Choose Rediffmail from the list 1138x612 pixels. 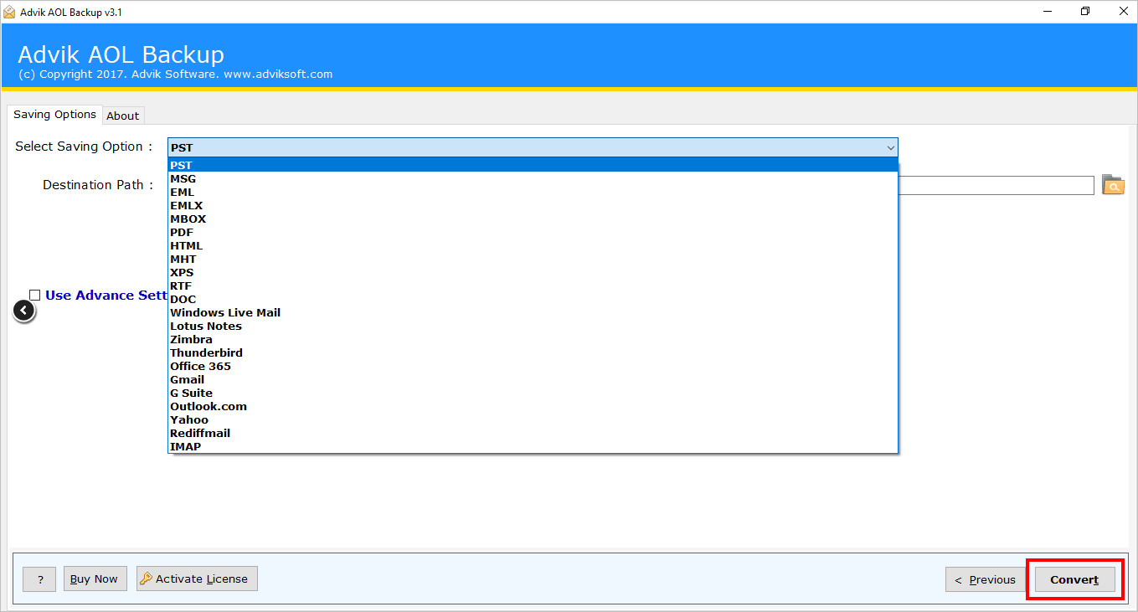533,433
